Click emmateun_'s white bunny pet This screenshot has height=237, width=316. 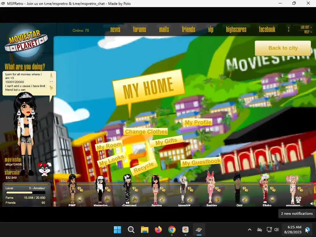point(298,199)
